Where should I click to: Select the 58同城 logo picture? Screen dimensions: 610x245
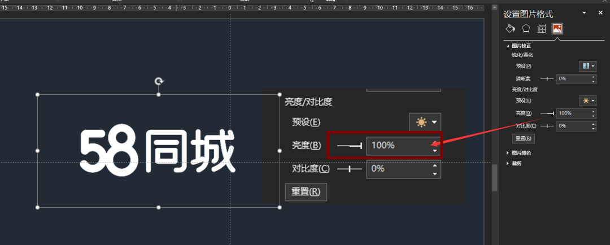[158, 151]
